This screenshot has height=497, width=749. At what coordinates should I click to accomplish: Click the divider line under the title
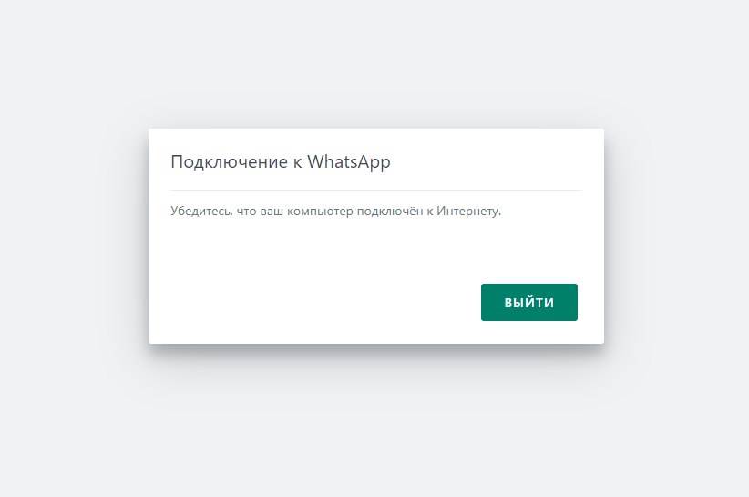point(376,190)
